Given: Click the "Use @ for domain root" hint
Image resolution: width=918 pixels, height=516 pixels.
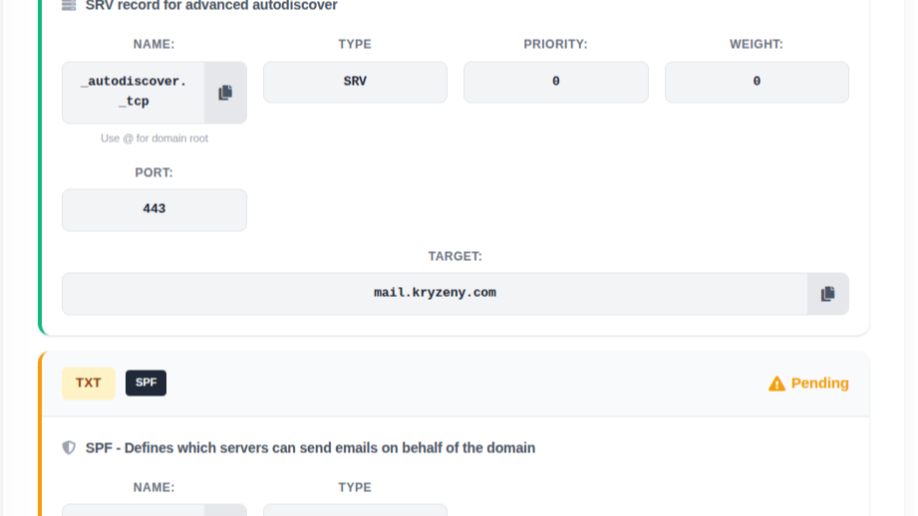Looking at the screenshot, I should click(x=154, y=138).
